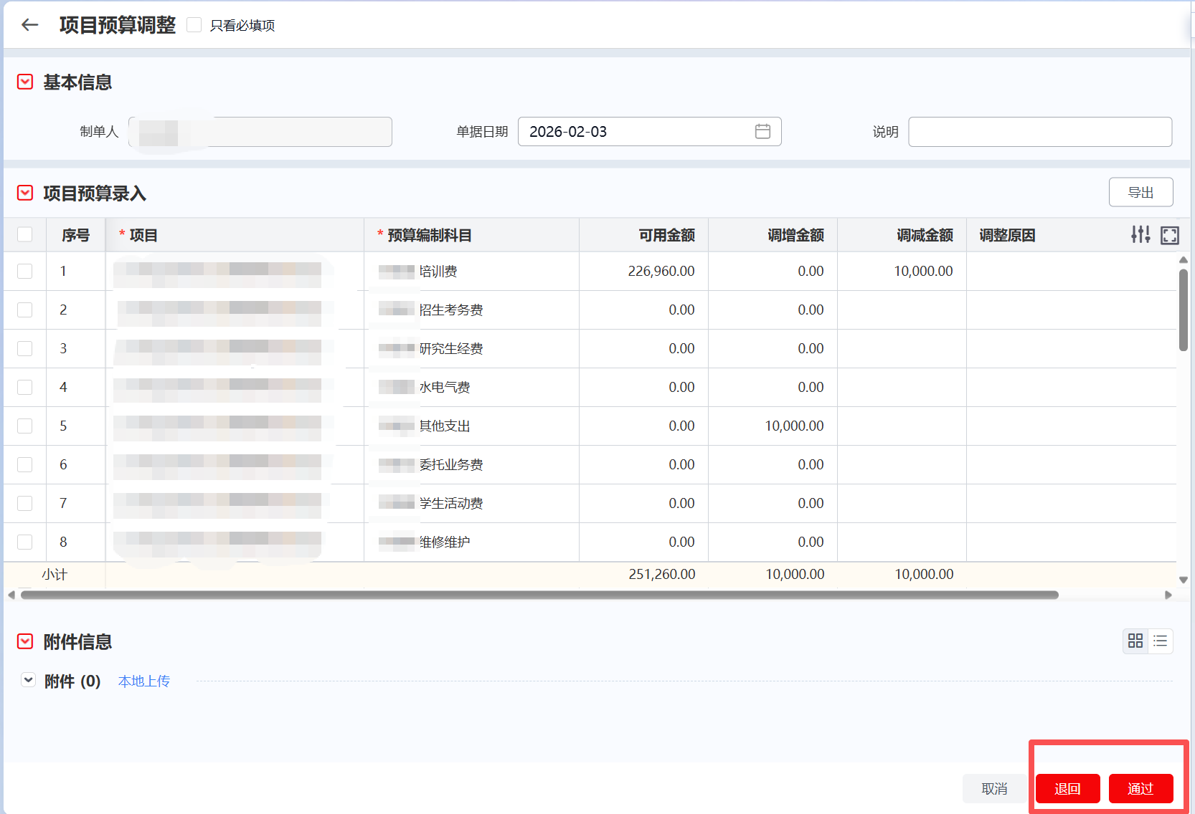Click the 说明 input field
Viewport: 1195px width, 814px height.
pyautogui.click(x=1039, y=132)
